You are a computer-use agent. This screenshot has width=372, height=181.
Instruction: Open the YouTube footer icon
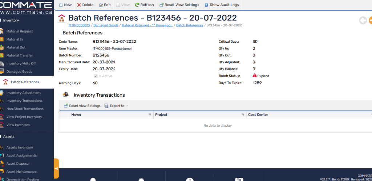click(x=239, y=180)
